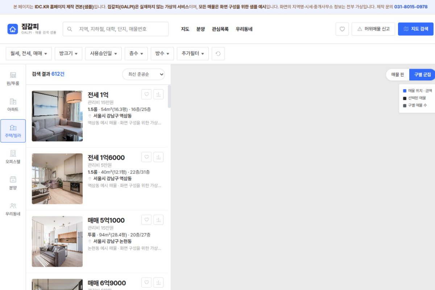Image resolution: width=435 pixels, height=290 pixels.
Task: Click the phone number 031-8015-0978 link
Action: [x=411, y=7]
